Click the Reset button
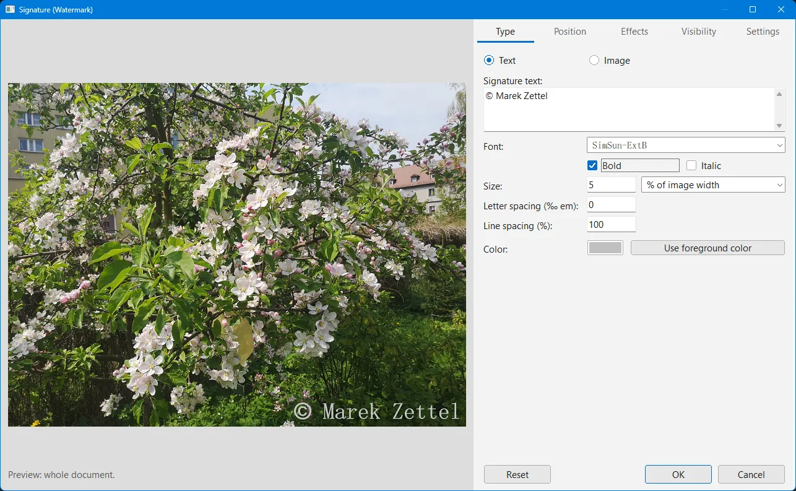The width and height of the screenshot is (796, 491). (517, 474)
